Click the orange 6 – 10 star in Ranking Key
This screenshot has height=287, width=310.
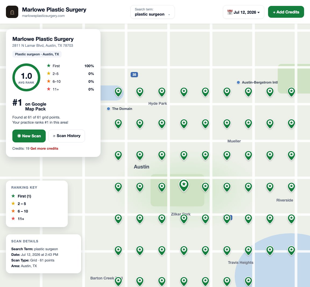point(13,211)
